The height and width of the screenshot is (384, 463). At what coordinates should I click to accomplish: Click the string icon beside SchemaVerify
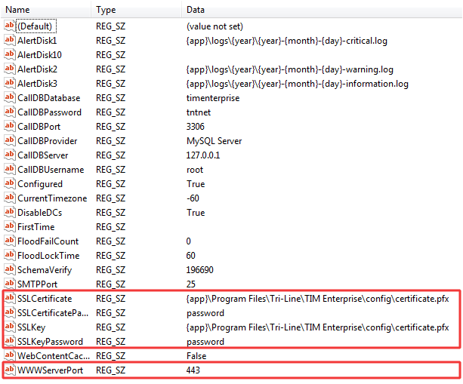click(x=10, y=269)
